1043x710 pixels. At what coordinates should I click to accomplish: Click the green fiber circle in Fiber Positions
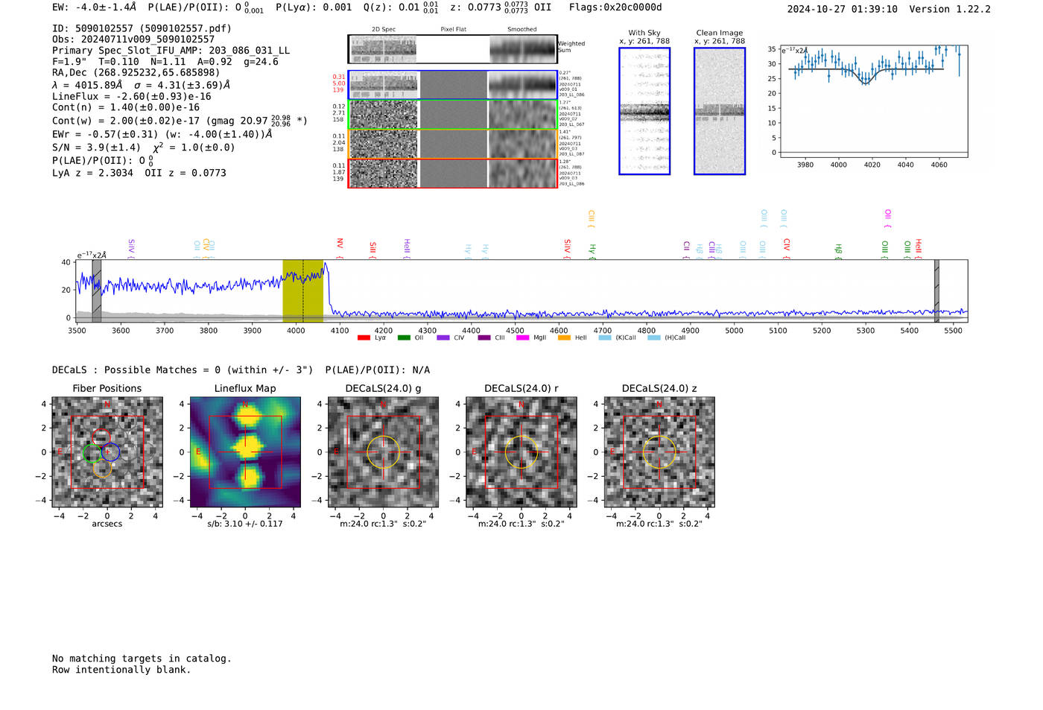92,453
